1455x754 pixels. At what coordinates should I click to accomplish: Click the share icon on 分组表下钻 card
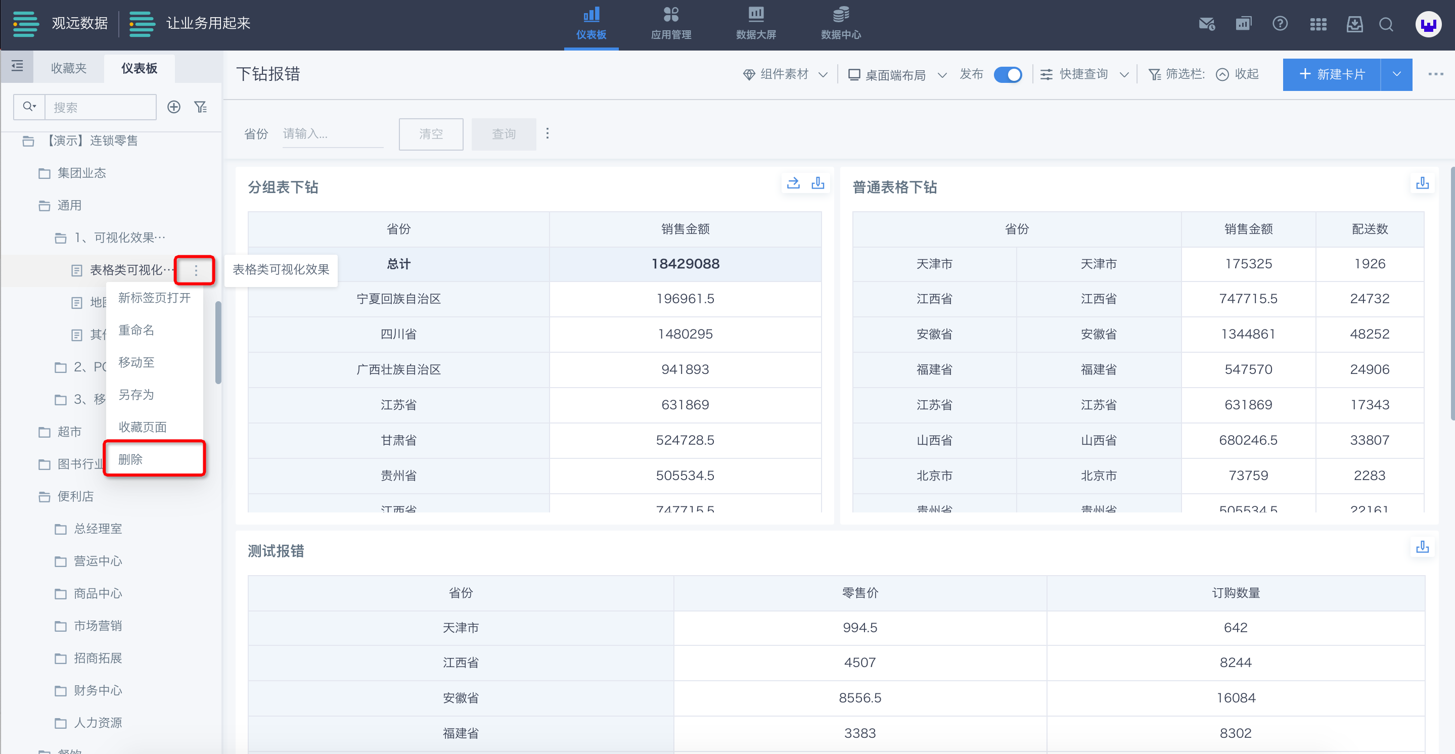click(x=793, y=183)
